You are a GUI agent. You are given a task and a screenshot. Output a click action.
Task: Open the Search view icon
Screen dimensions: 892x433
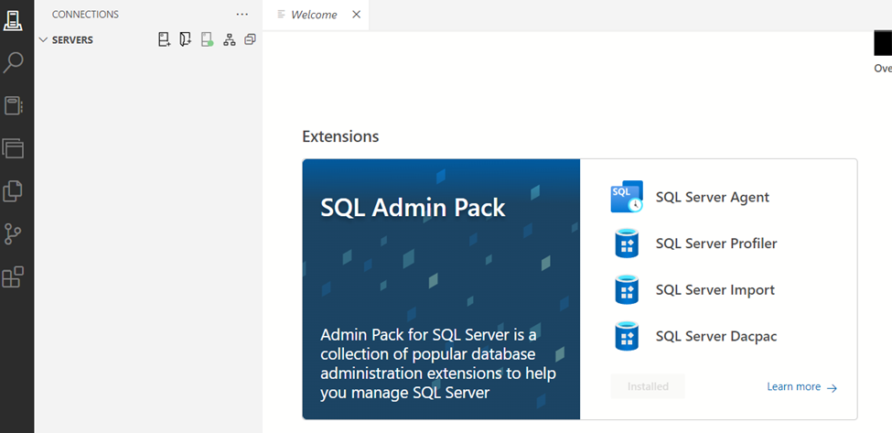point(14,62)
